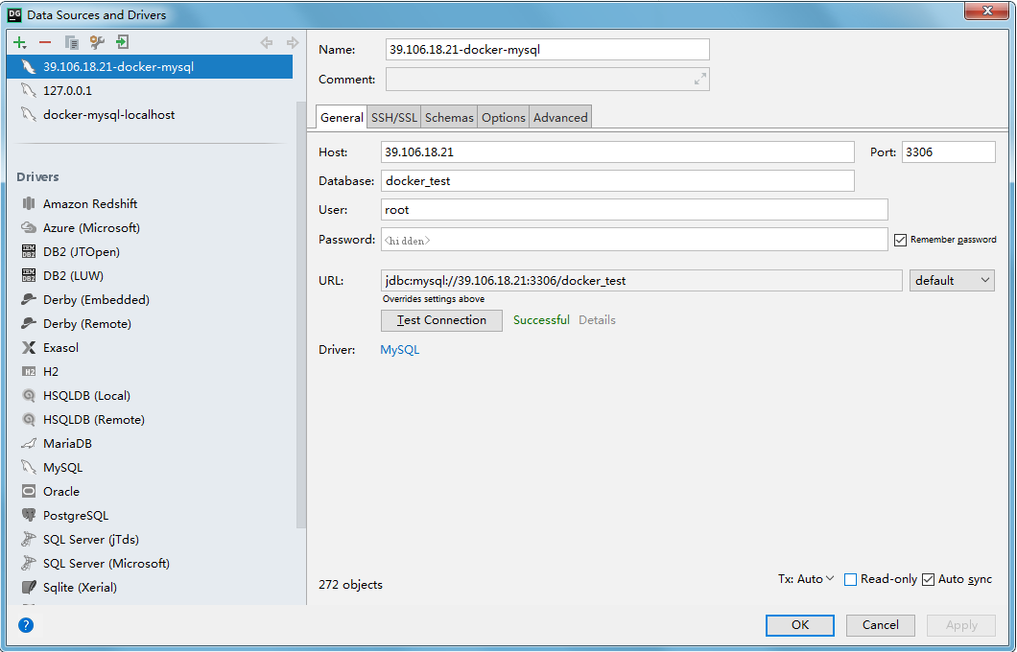Open the Tx: Auto transaction dropdown
This screenshot has height=652, width=1017.
click(x=806, y=579)
